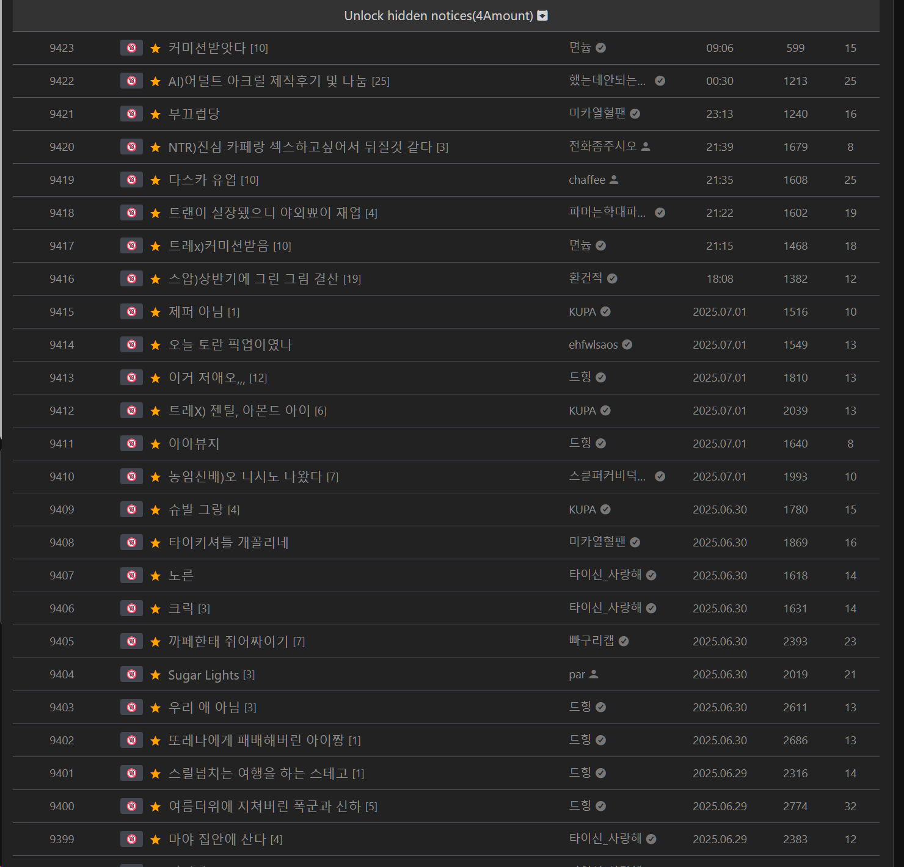Click user icon beside 전화좀주시오
904x867 pixels.
coord(646,147)
